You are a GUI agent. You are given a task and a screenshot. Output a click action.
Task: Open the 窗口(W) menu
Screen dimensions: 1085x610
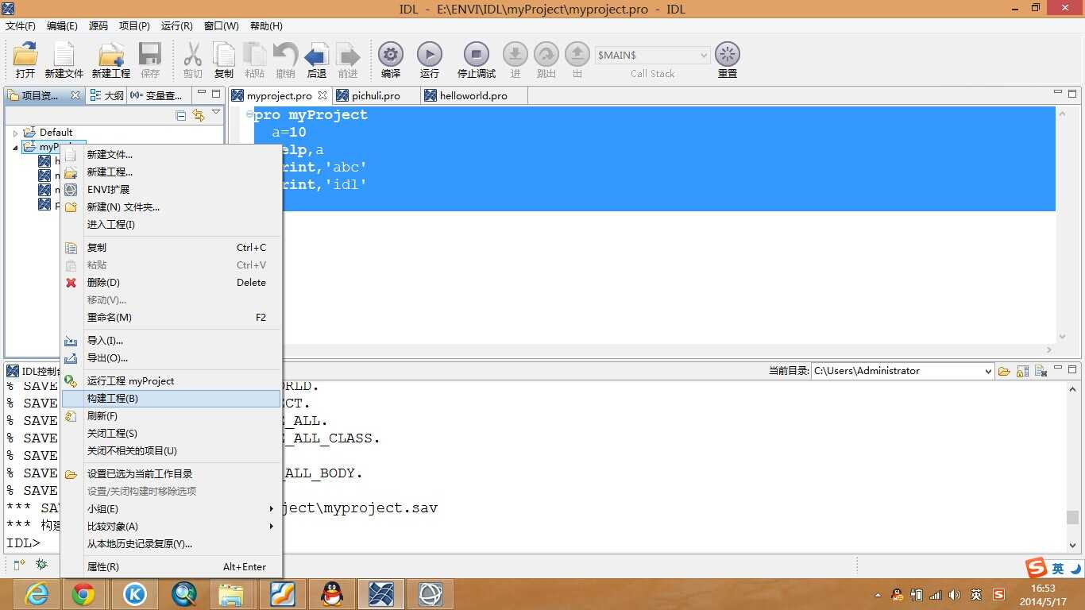pos(222,25)
